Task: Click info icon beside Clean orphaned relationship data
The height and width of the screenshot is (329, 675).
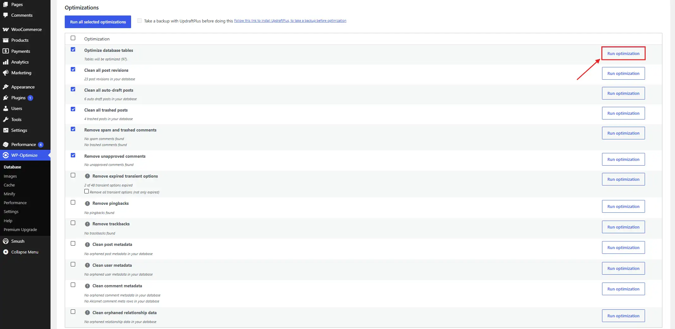Action: point(87,313)
